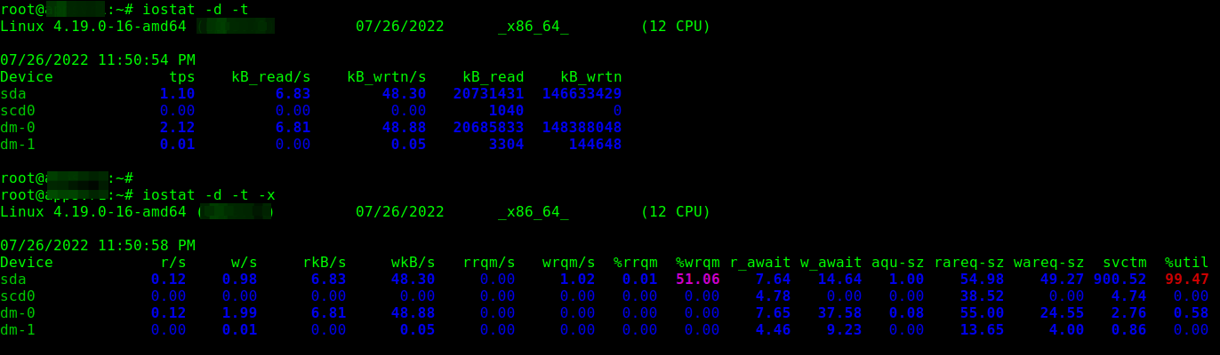
Task: Select the aqu-sz column header
Action: 897,263
